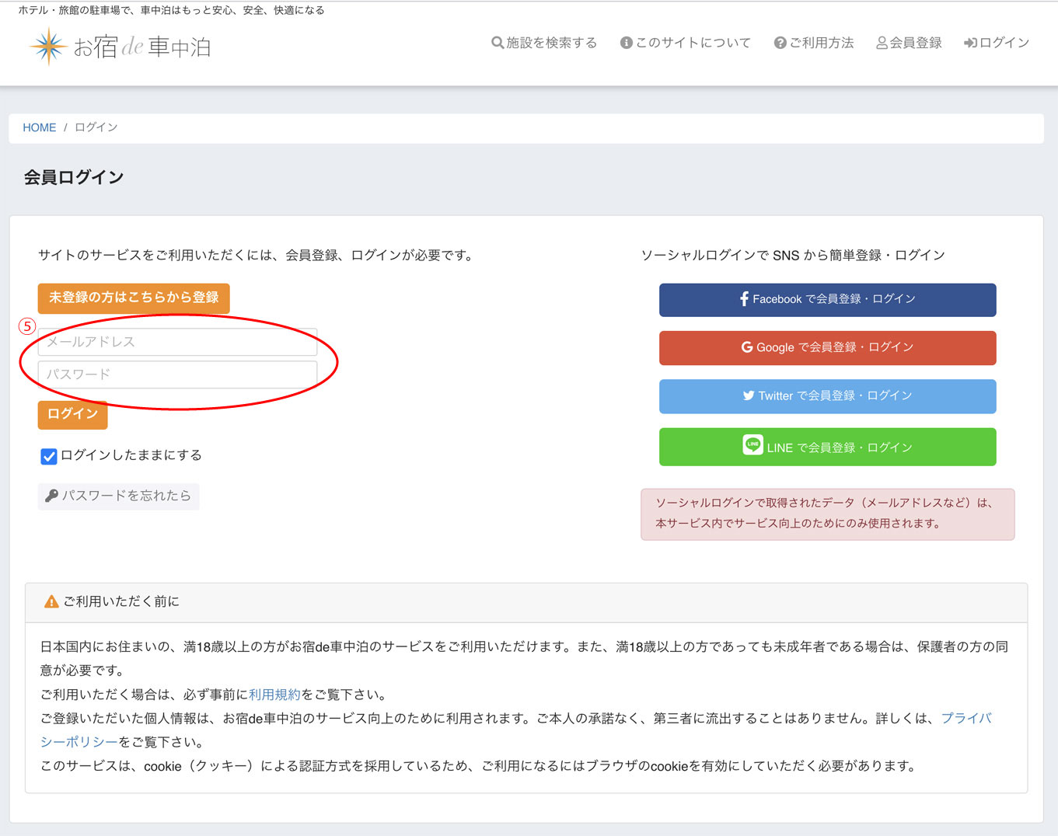Open 会員登録 in the top navigation
The image size is (1058, 836).
tap(909, 43)
